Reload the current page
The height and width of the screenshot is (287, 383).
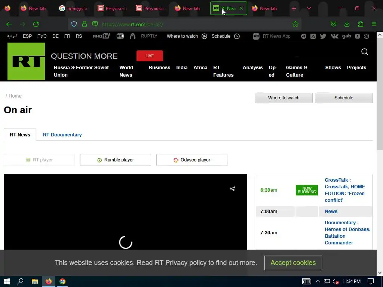(36, 24)
